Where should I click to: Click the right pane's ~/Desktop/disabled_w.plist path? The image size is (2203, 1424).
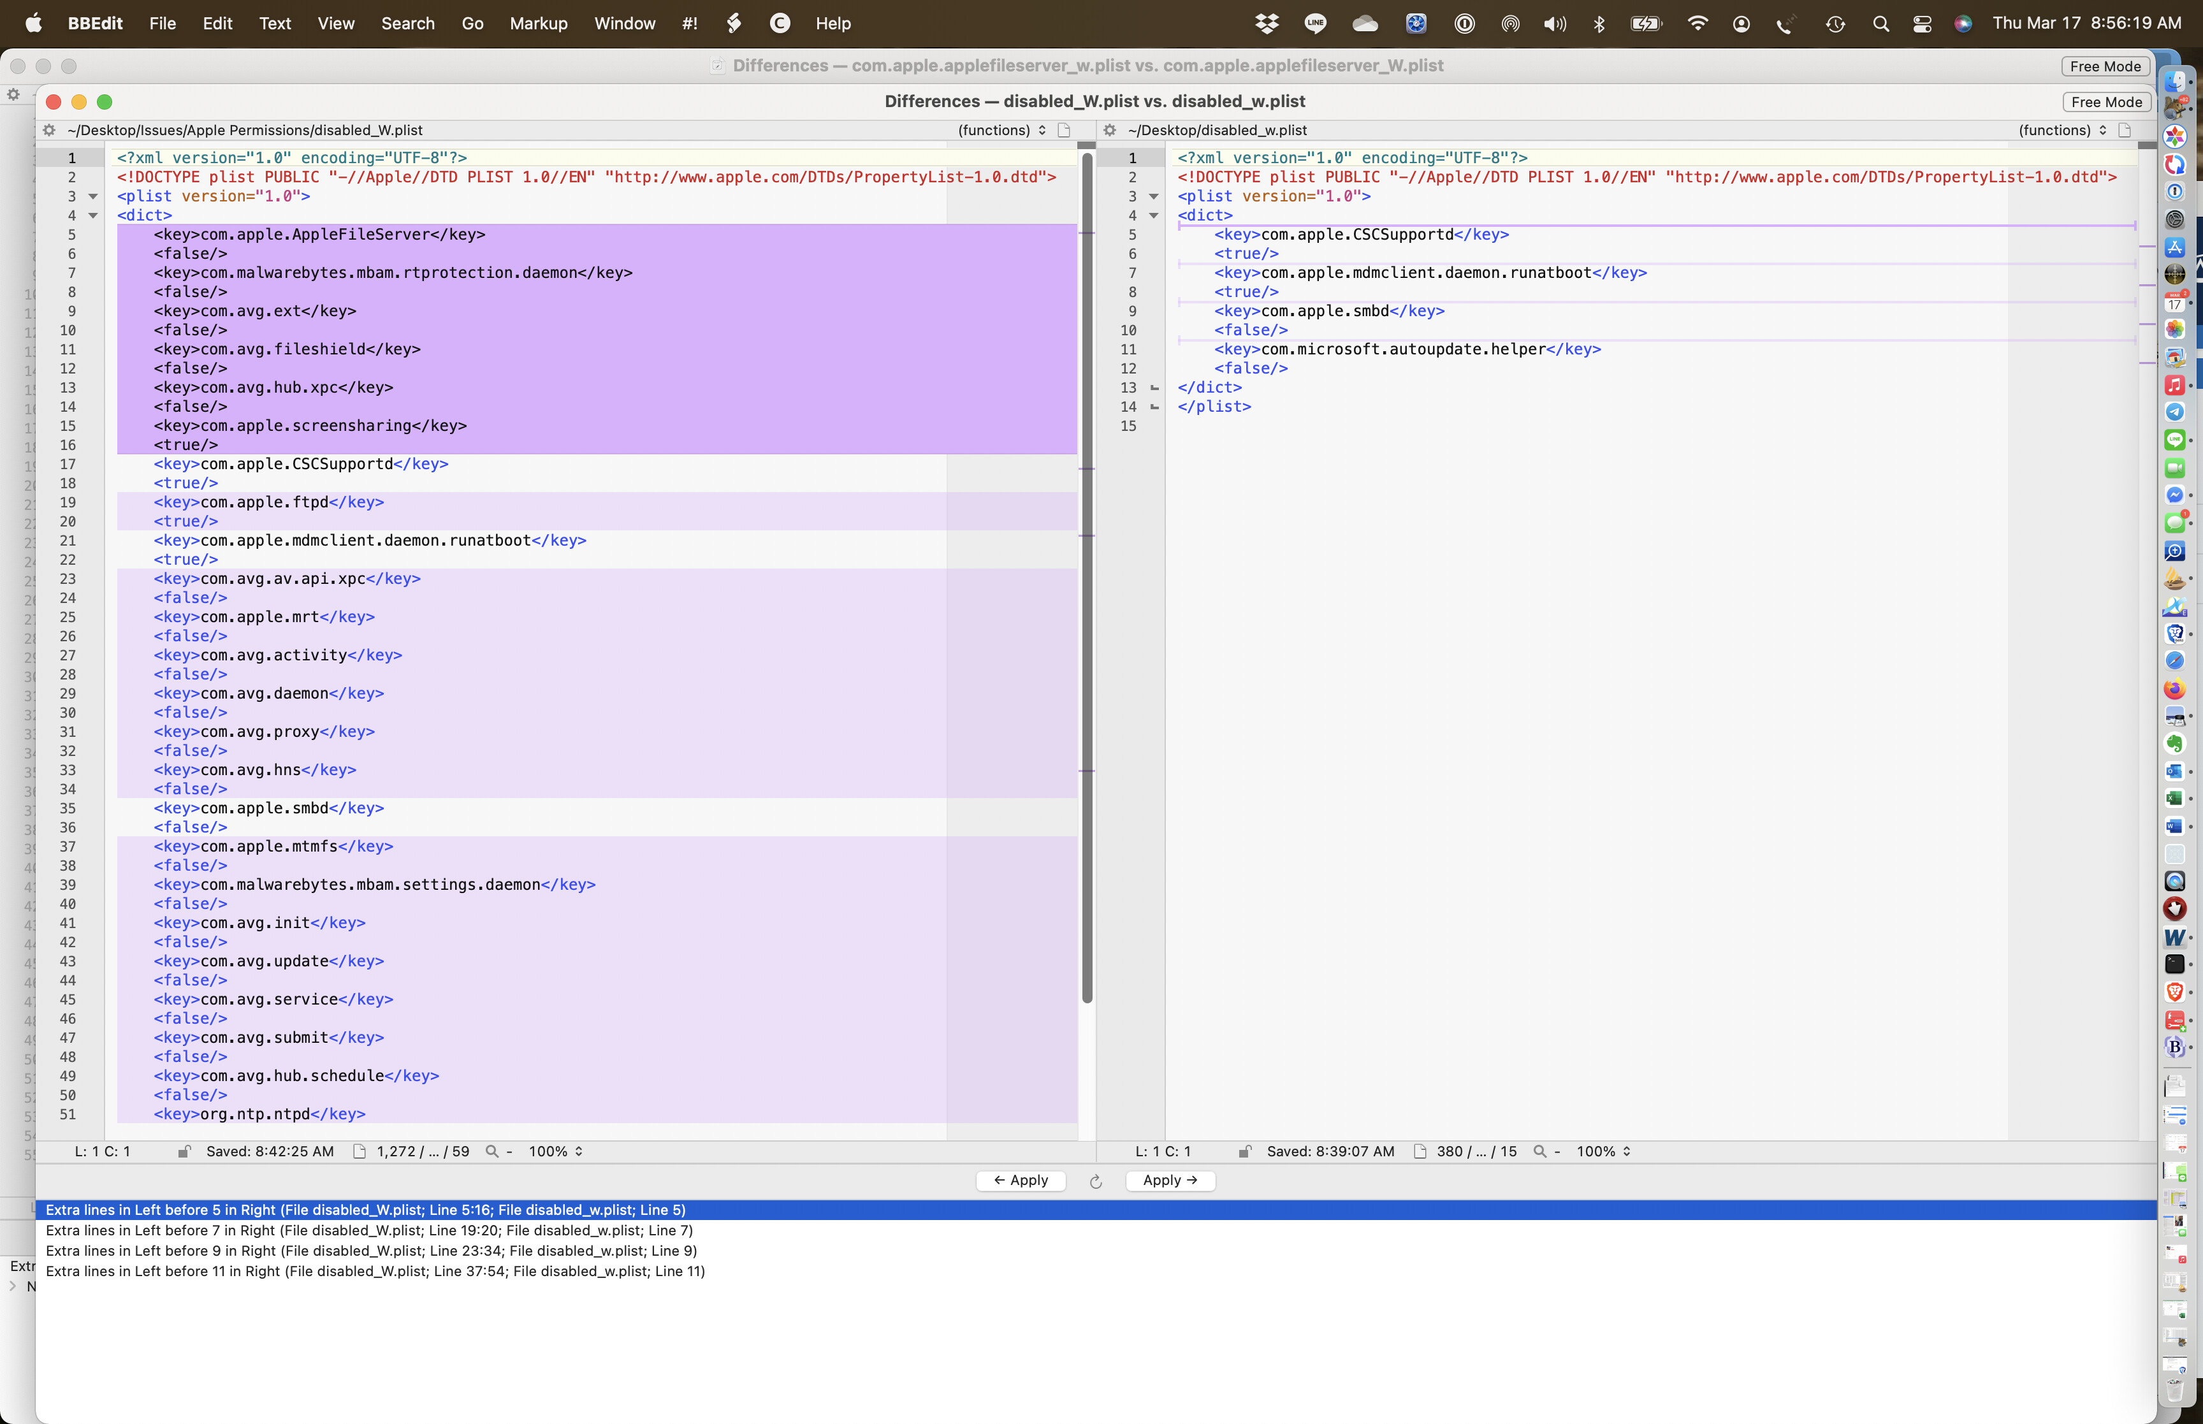tap(1218, 131)
